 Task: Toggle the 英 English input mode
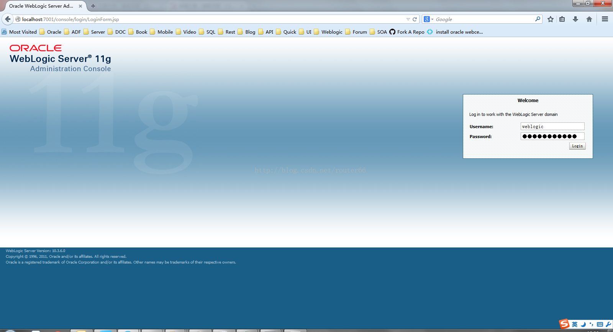click(575, 324)
